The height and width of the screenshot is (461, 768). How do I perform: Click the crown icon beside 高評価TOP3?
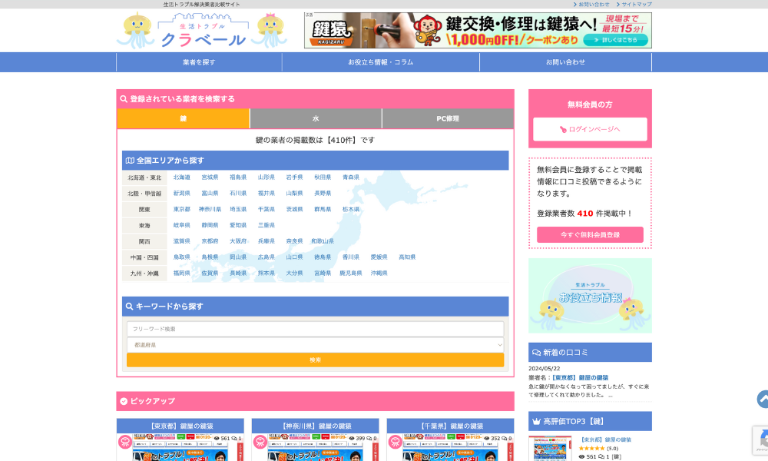[x=535, y=421]
